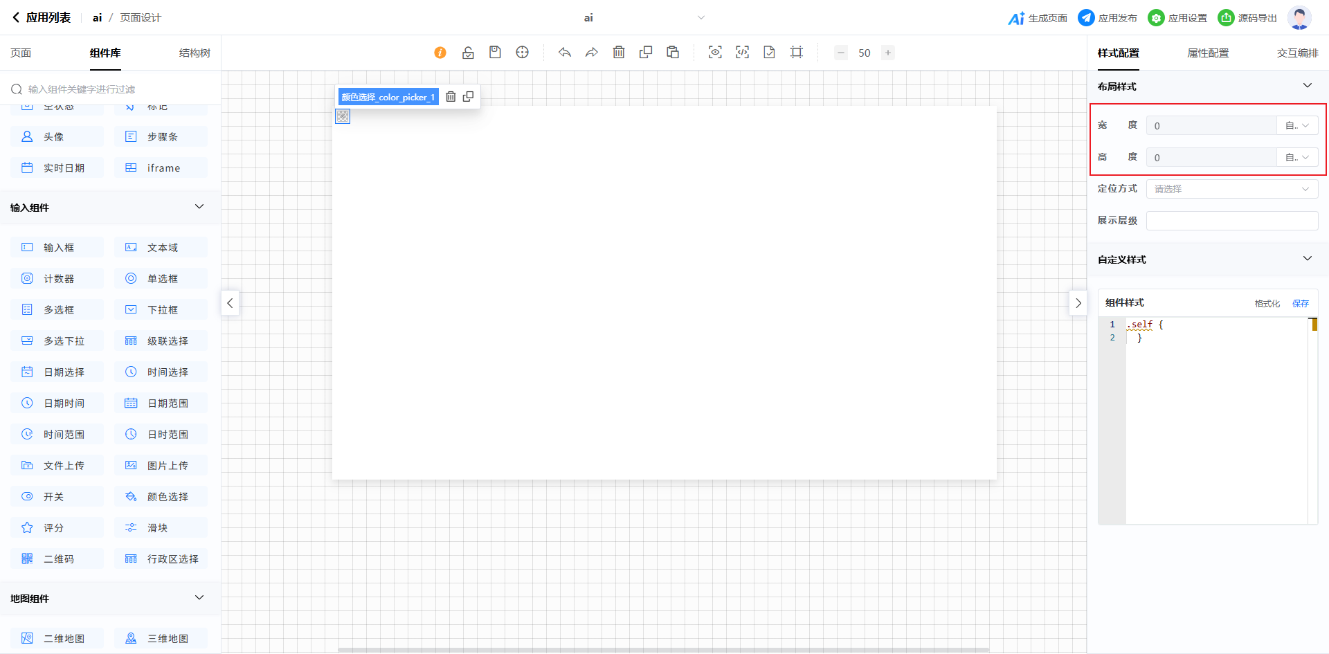Switch to the 属性配置 tab
1329x654 pixels.
[1208, 53]
